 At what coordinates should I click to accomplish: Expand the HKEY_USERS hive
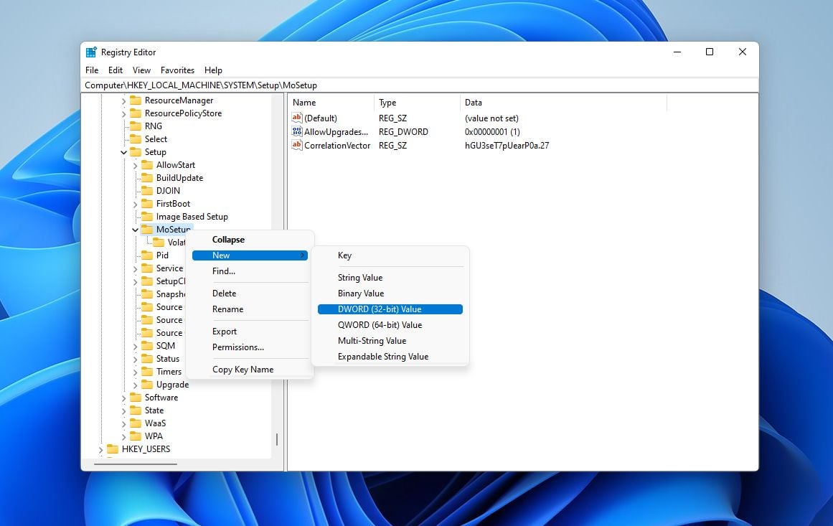point(100,449)
